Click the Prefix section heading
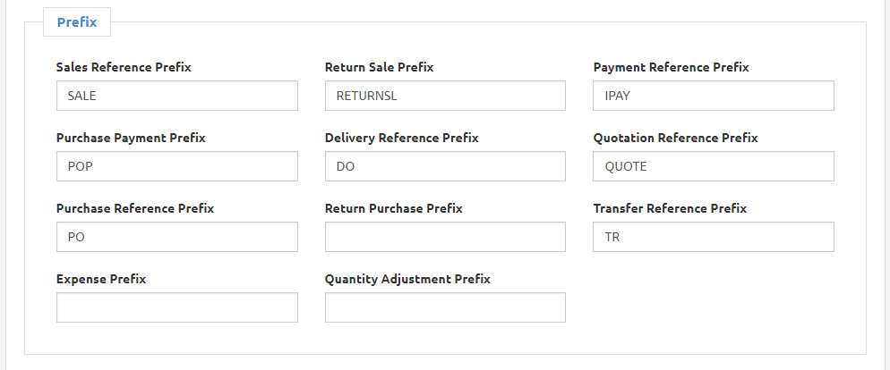 click(77, 22)
